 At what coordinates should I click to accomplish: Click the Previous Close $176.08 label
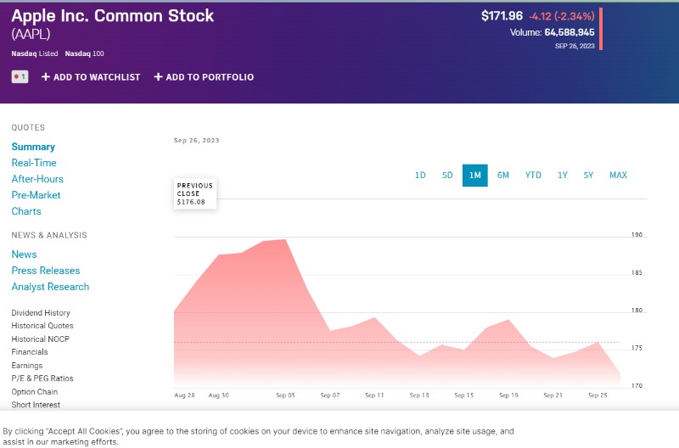pos(195,193)
